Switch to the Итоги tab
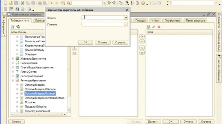The height and width of the screenshot is (124, 222). click(x=155, y=21)
